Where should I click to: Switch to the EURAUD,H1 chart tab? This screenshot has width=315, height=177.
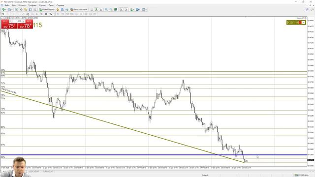[x=48, y=172]
